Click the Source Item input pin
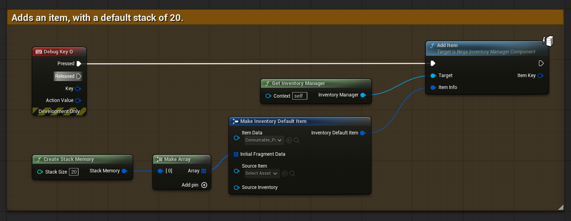The width and height of the screenshot is (571, 221). click(237, 171)
